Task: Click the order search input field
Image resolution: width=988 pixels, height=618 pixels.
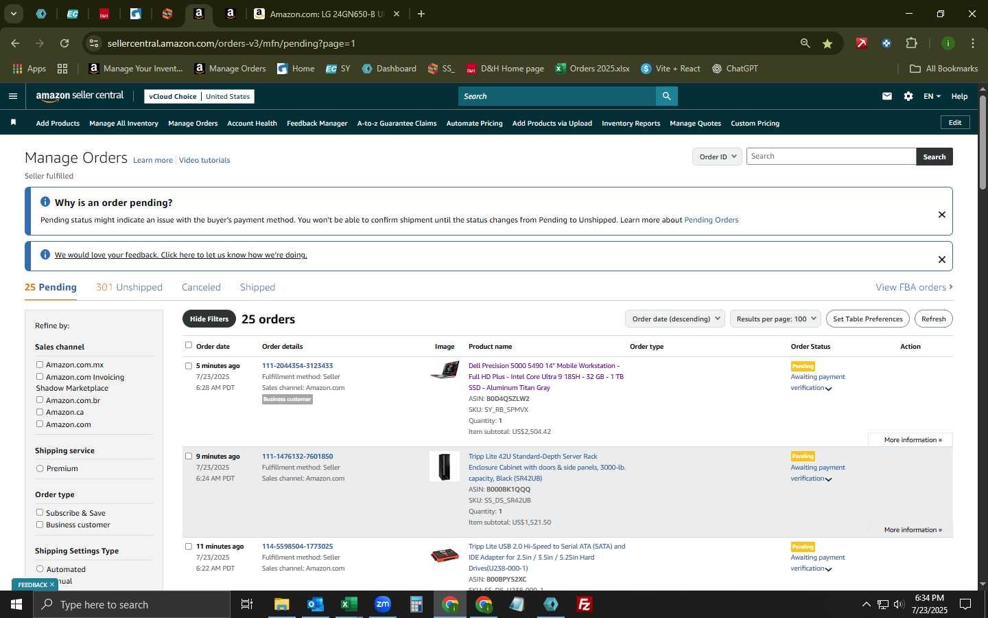Action: tap(831, 157)
